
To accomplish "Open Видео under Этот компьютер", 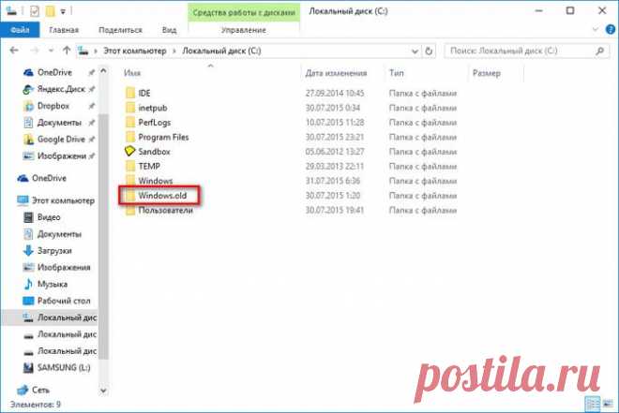I will (x=49, y=217).
